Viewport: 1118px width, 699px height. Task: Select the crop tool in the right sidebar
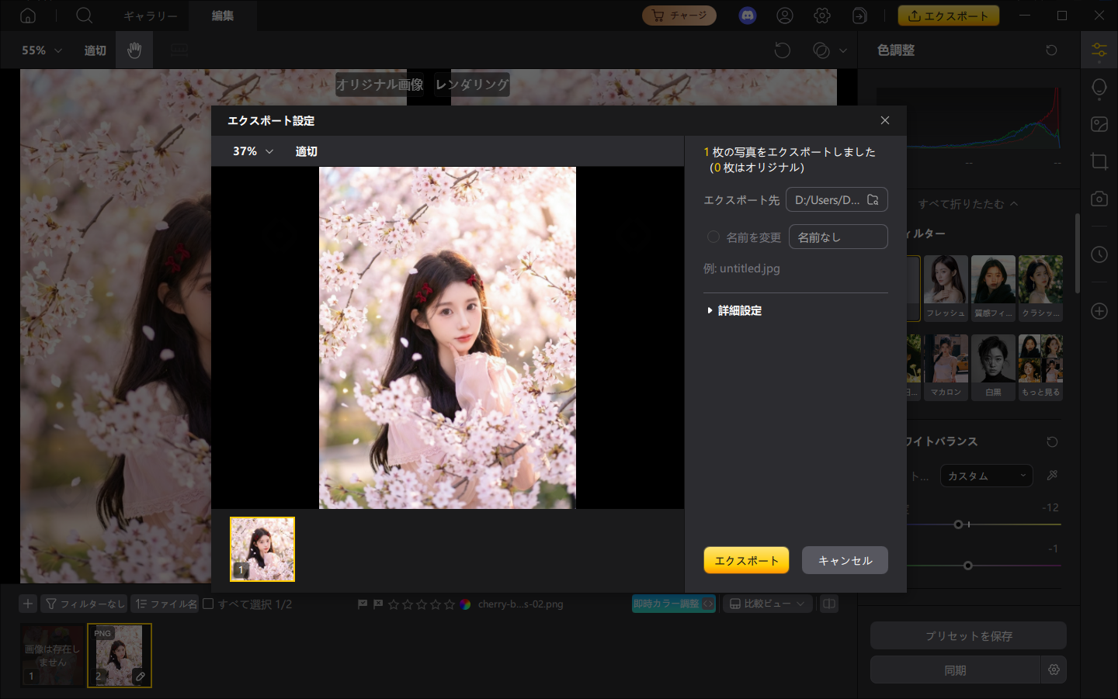point(1099,161)
